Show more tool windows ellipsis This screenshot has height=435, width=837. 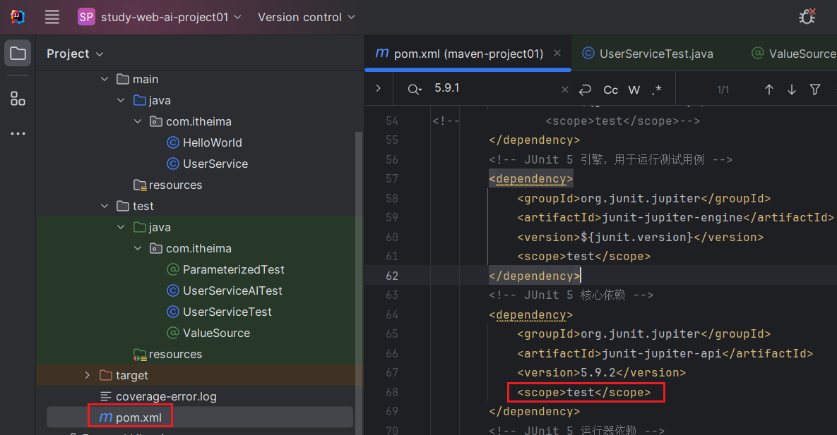coord(18,133)
